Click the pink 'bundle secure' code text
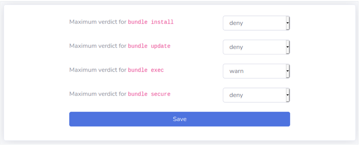The image size is (362, 145). [x=149, y=94]
